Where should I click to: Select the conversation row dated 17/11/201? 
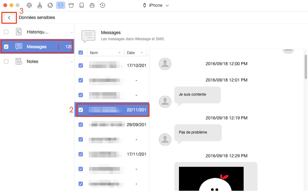[112, 154]
